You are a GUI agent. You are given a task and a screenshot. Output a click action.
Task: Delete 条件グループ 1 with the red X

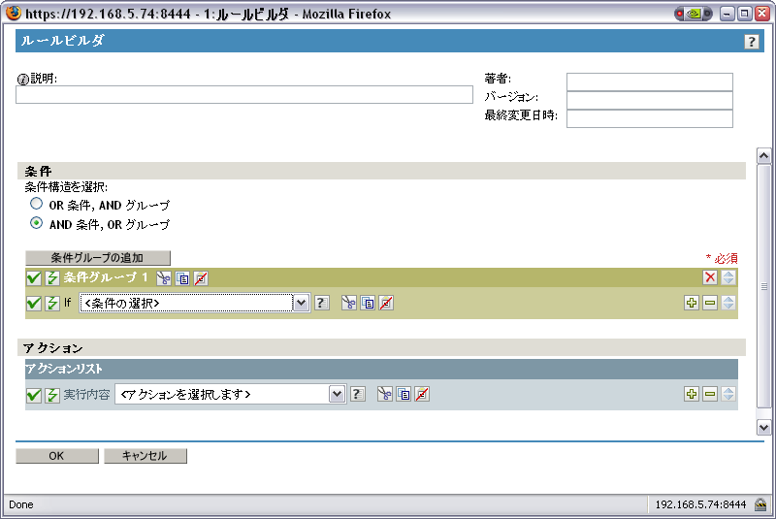coord(710,277)
